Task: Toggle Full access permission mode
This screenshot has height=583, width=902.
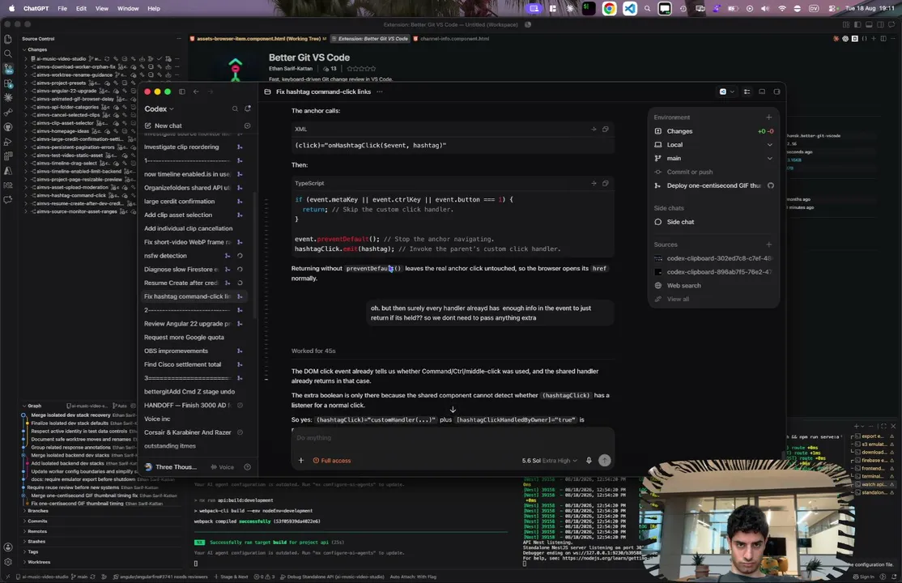Action: point(331,461)
